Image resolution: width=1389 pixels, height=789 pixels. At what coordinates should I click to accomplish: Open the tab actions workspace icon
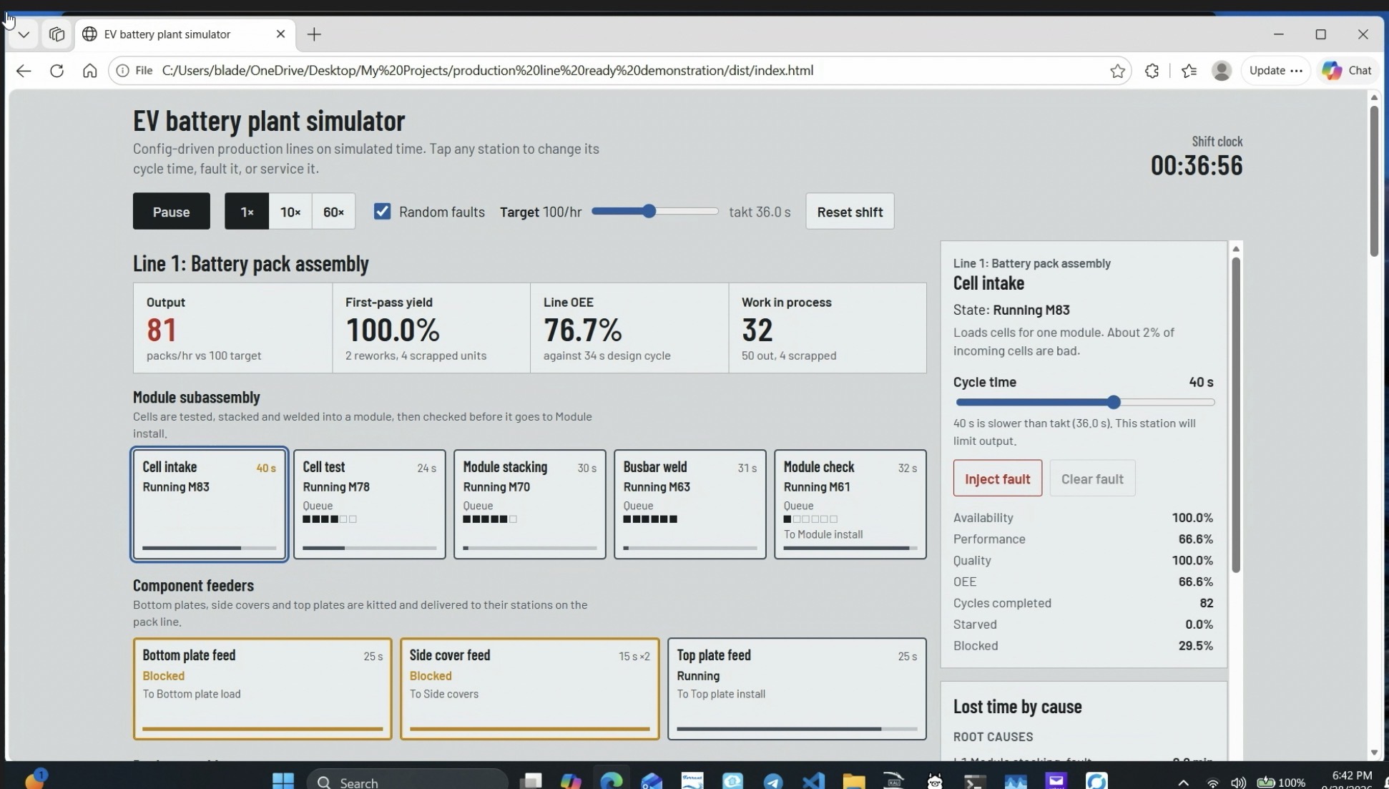(57, 34)
